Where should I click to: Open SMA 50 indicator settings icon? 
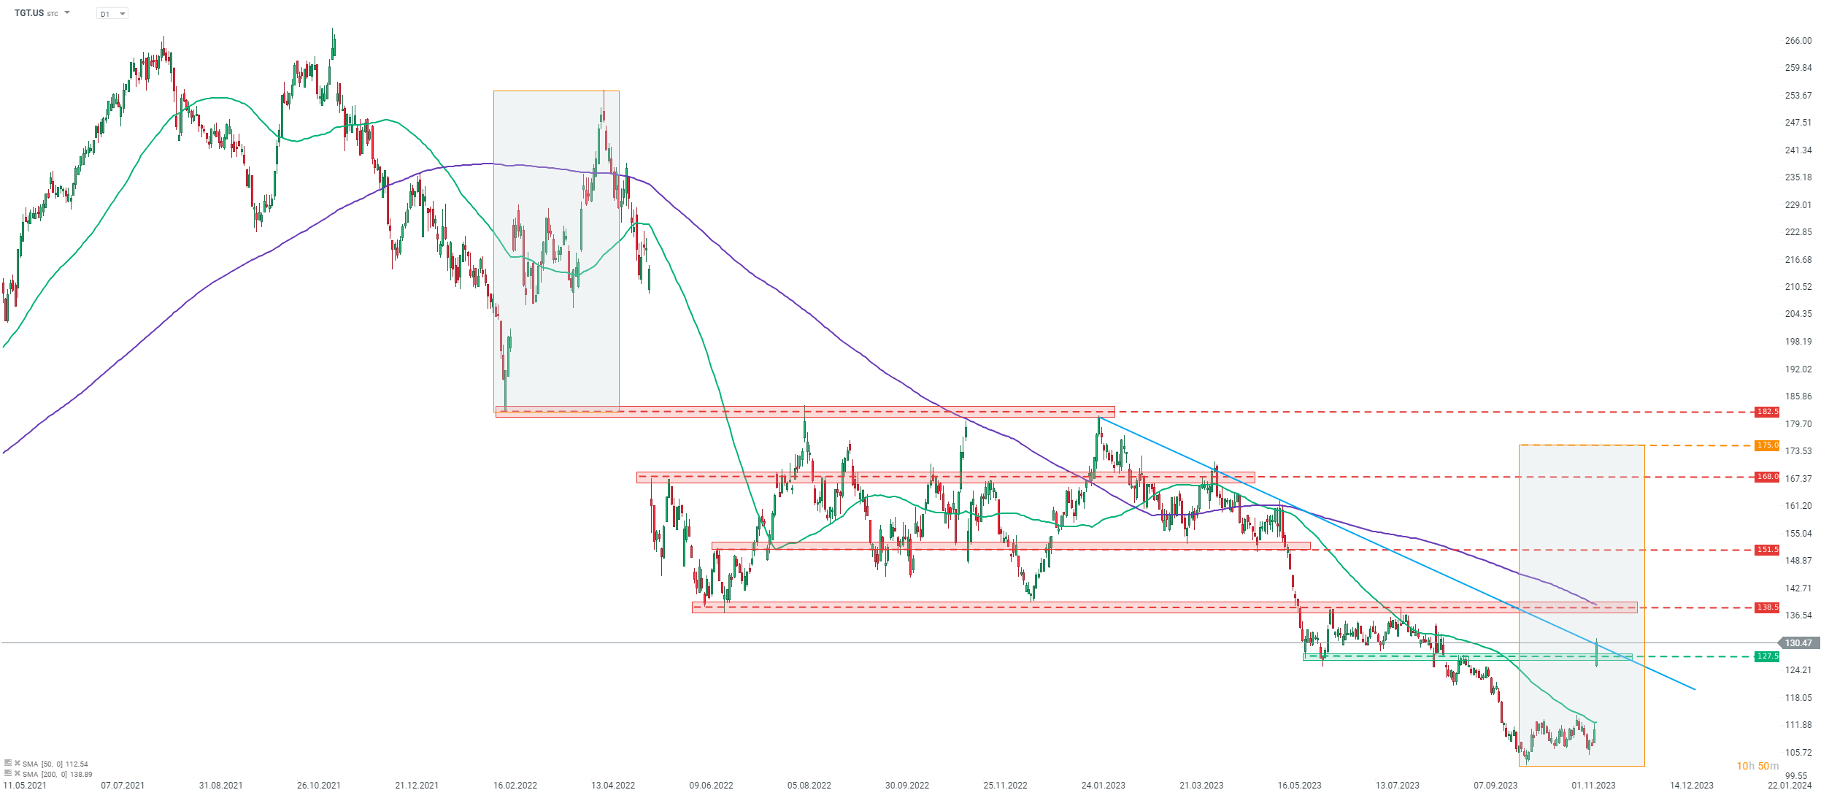(x=8, y=763)
